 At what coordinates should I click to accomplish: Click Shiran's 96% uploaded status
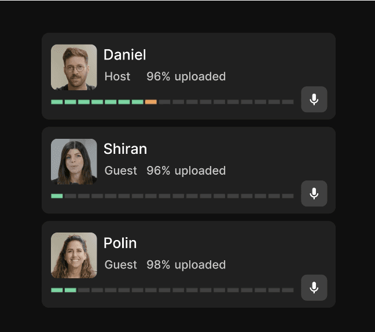186,171
